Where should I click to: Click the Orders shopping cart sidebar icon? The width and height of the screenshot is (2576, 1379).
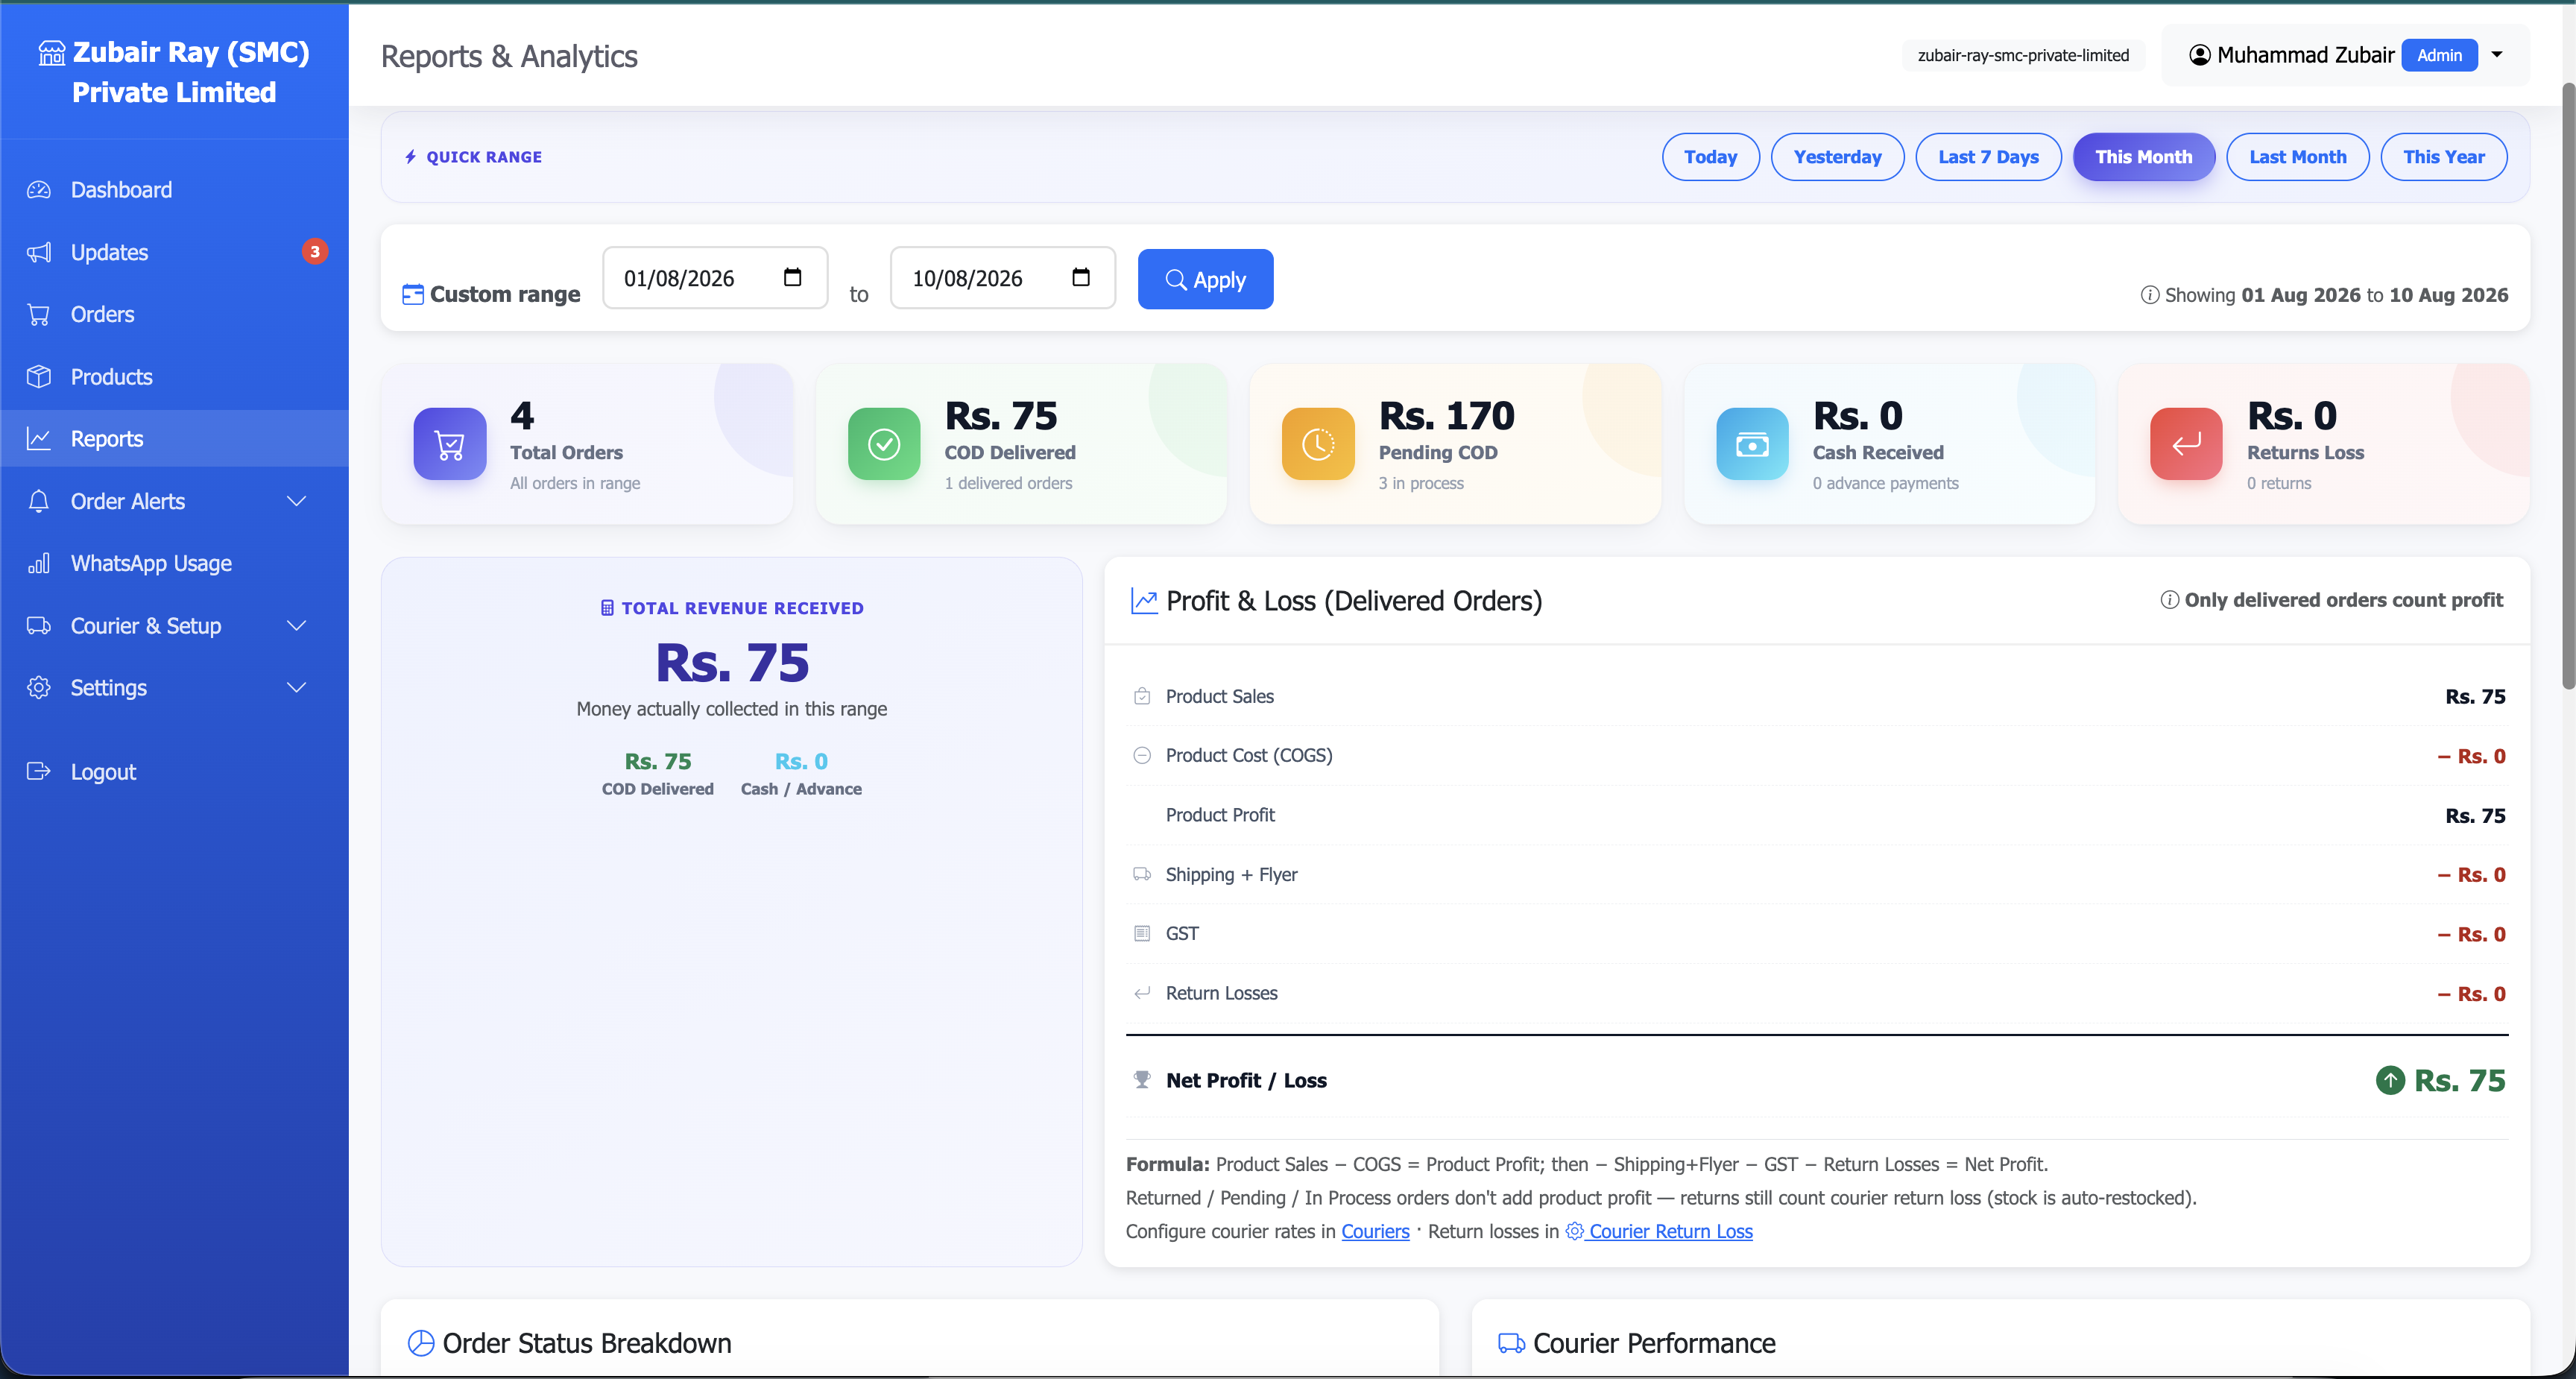tap(39, 315)
